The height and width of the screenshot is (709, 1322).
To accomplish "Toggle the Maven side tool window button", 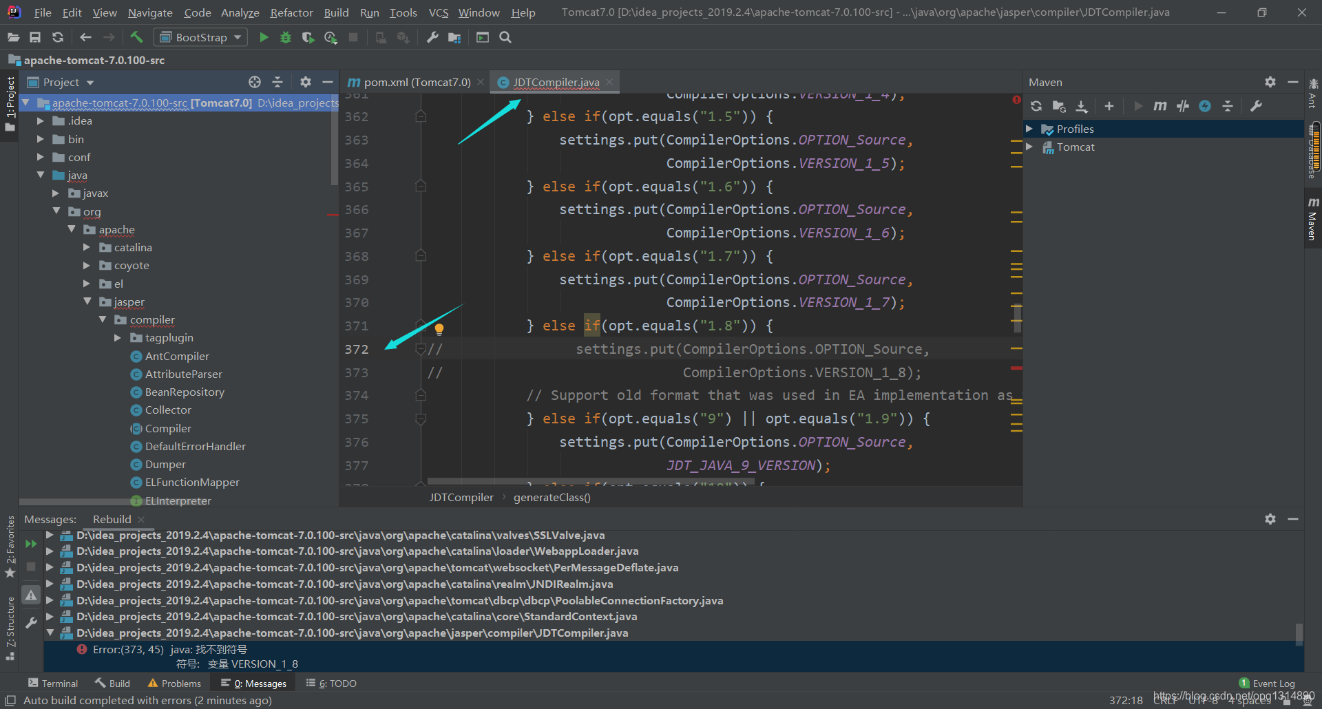I will coord(1313,219).
